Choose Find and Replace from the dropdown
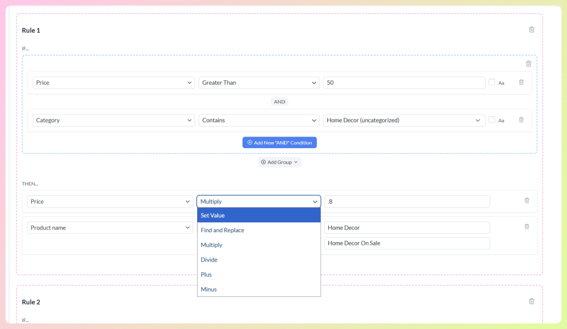 [x=221, y=230]
